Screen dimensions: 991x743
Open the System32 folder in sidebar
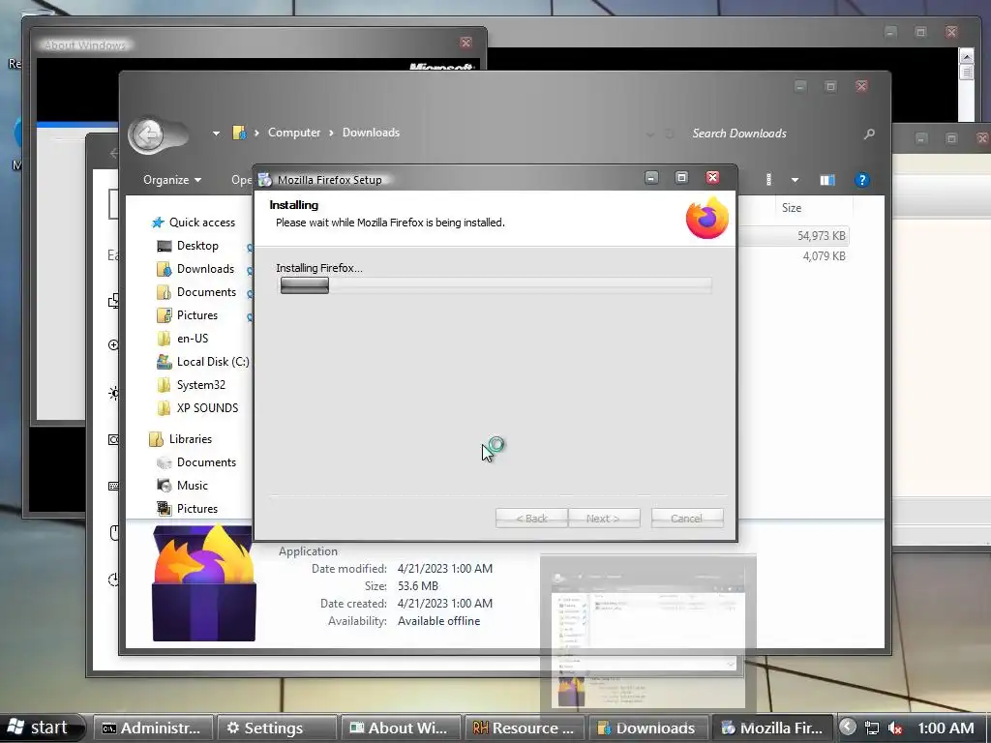tap(201, 385)
